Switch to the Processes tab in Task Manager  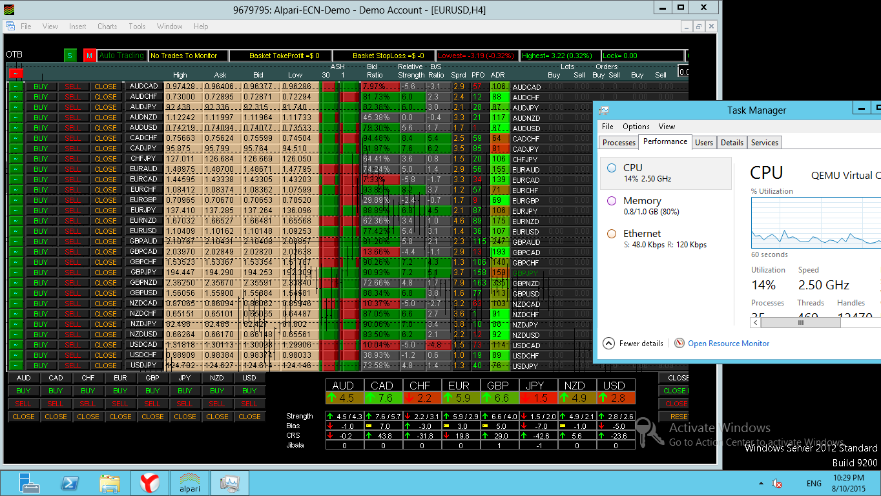click(x=619, y=143)
